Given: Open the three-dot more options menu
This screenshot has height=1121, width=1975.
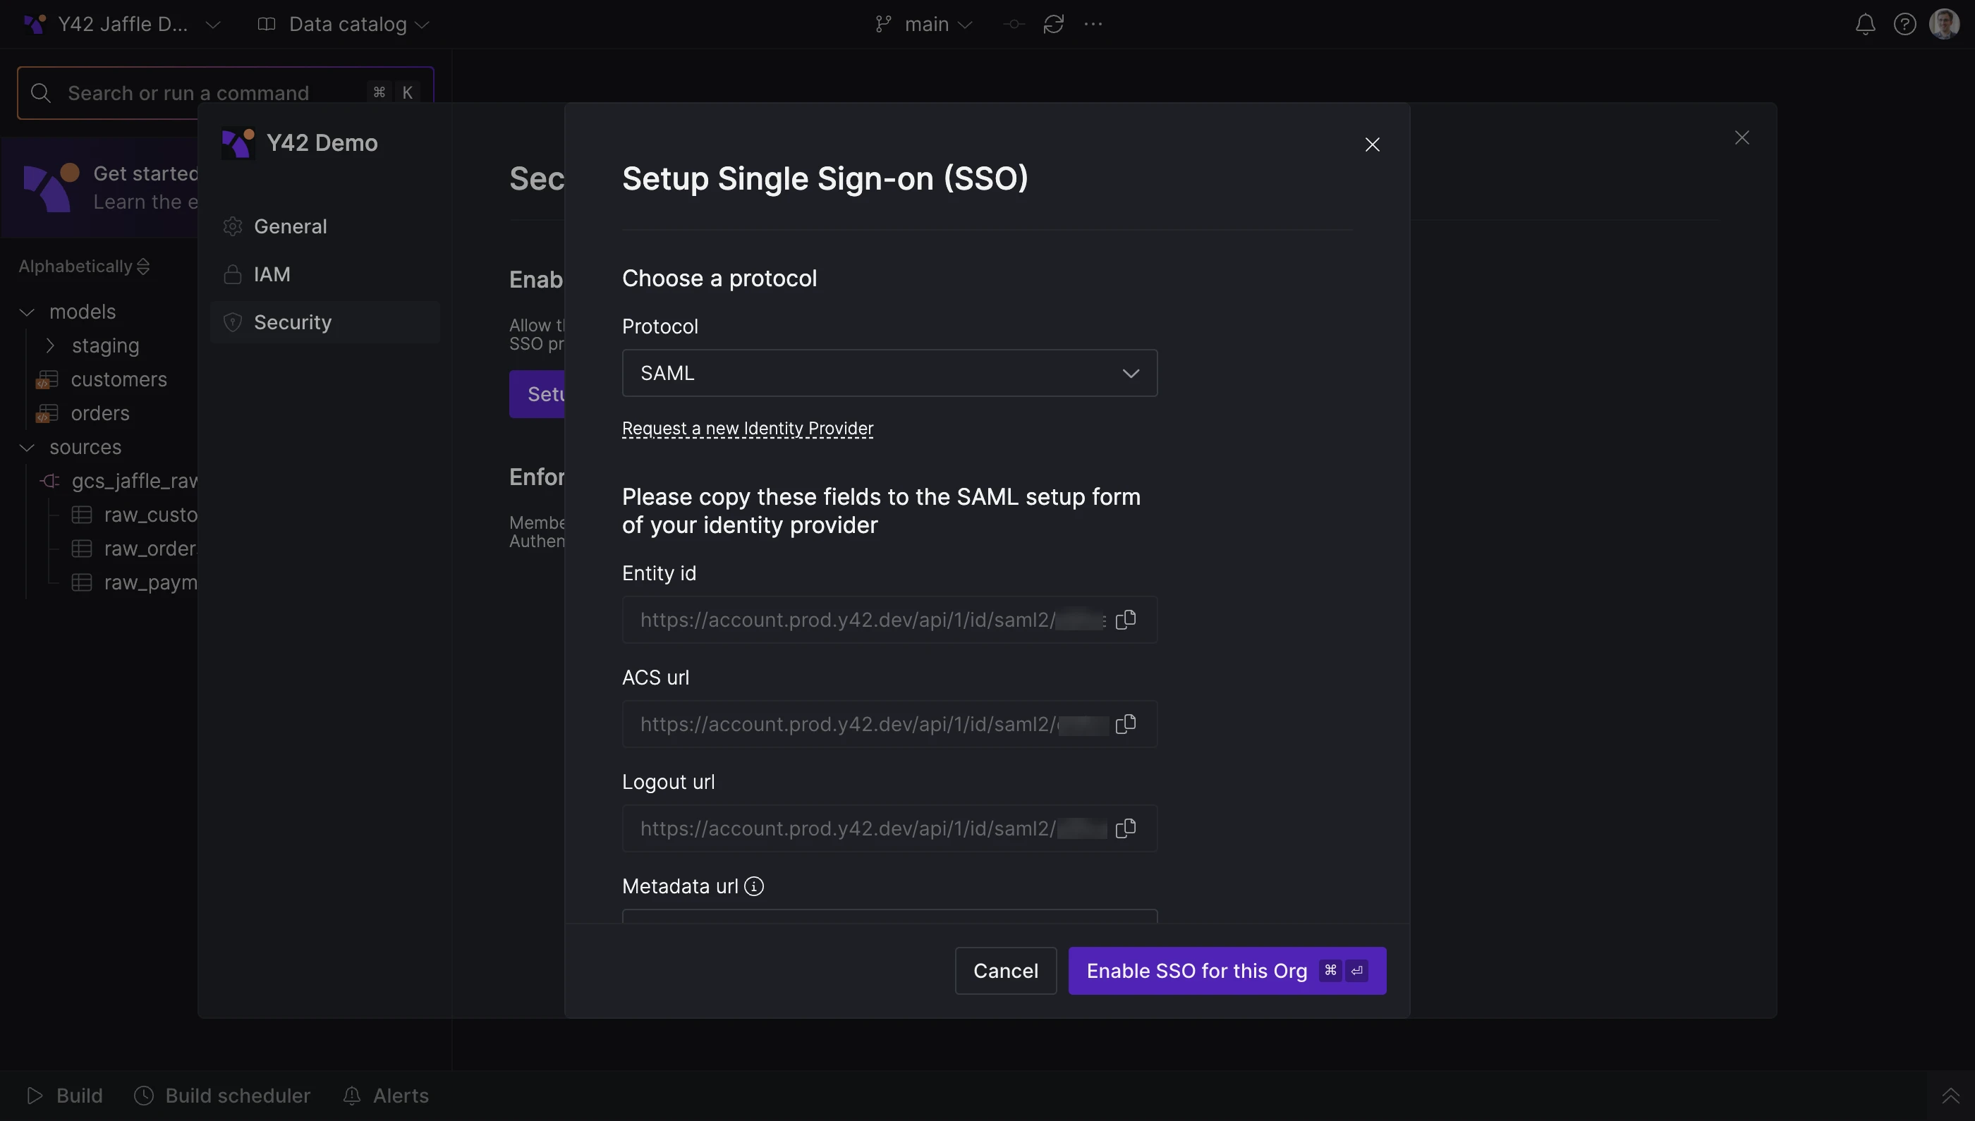Looking at the screenshot, I should coord(1093,25).
